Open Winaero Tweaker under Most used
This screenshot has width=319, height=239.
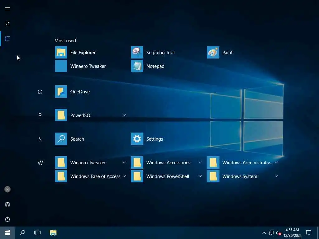61,66
